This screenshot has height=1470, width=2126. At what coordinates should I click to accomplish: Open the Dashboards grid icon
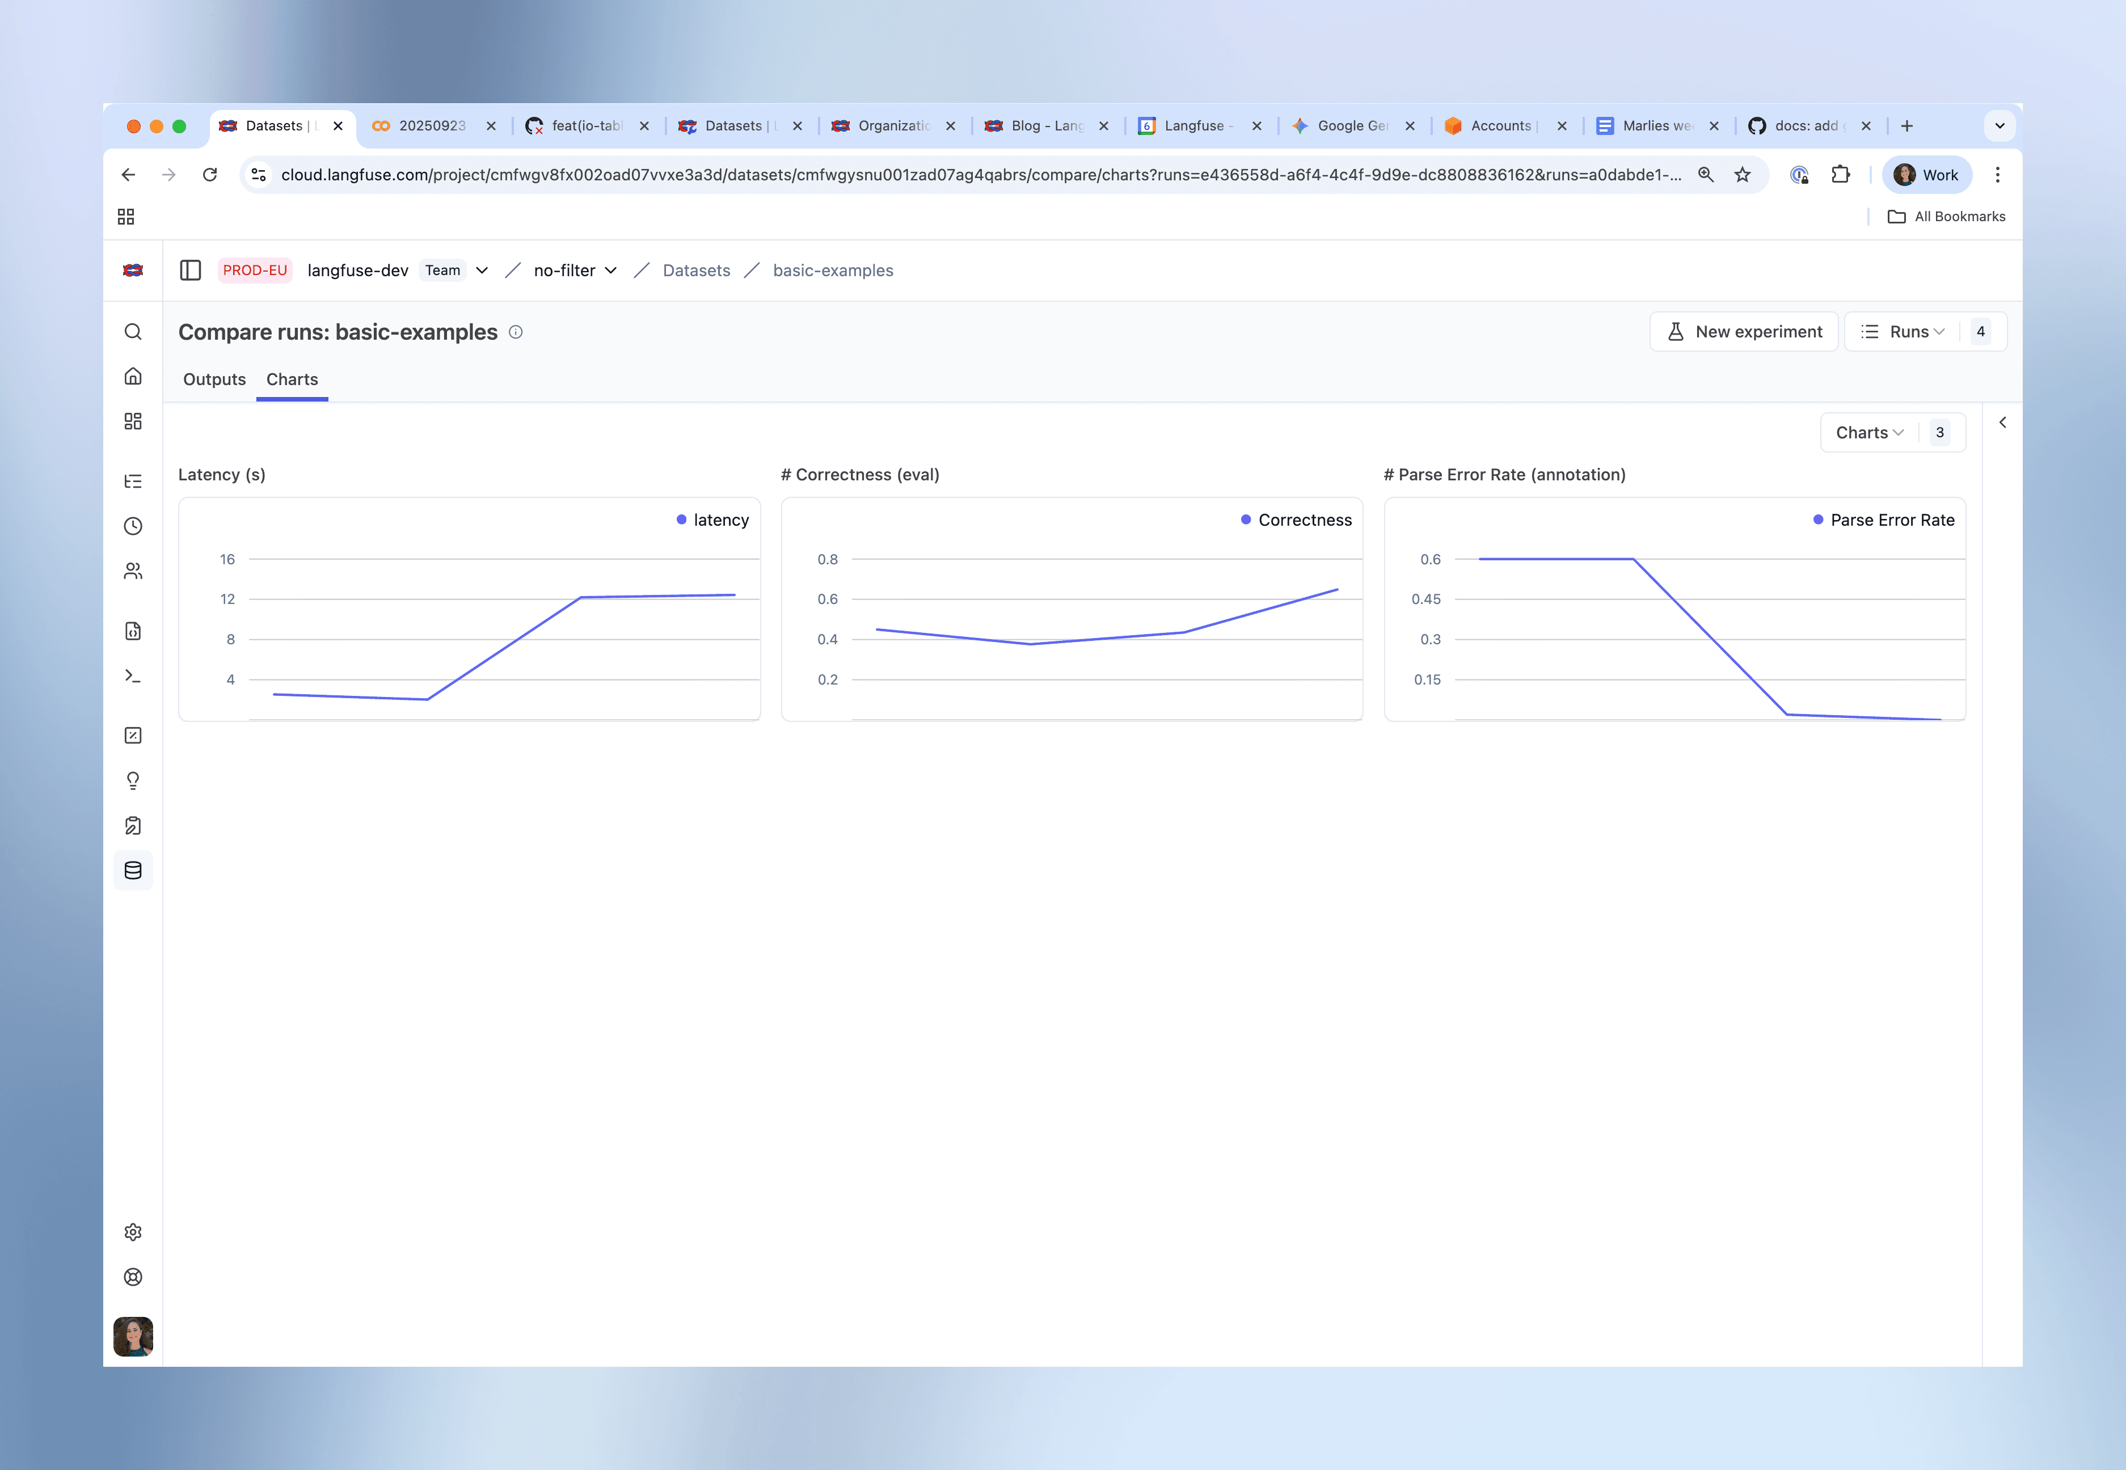[133, 421]
